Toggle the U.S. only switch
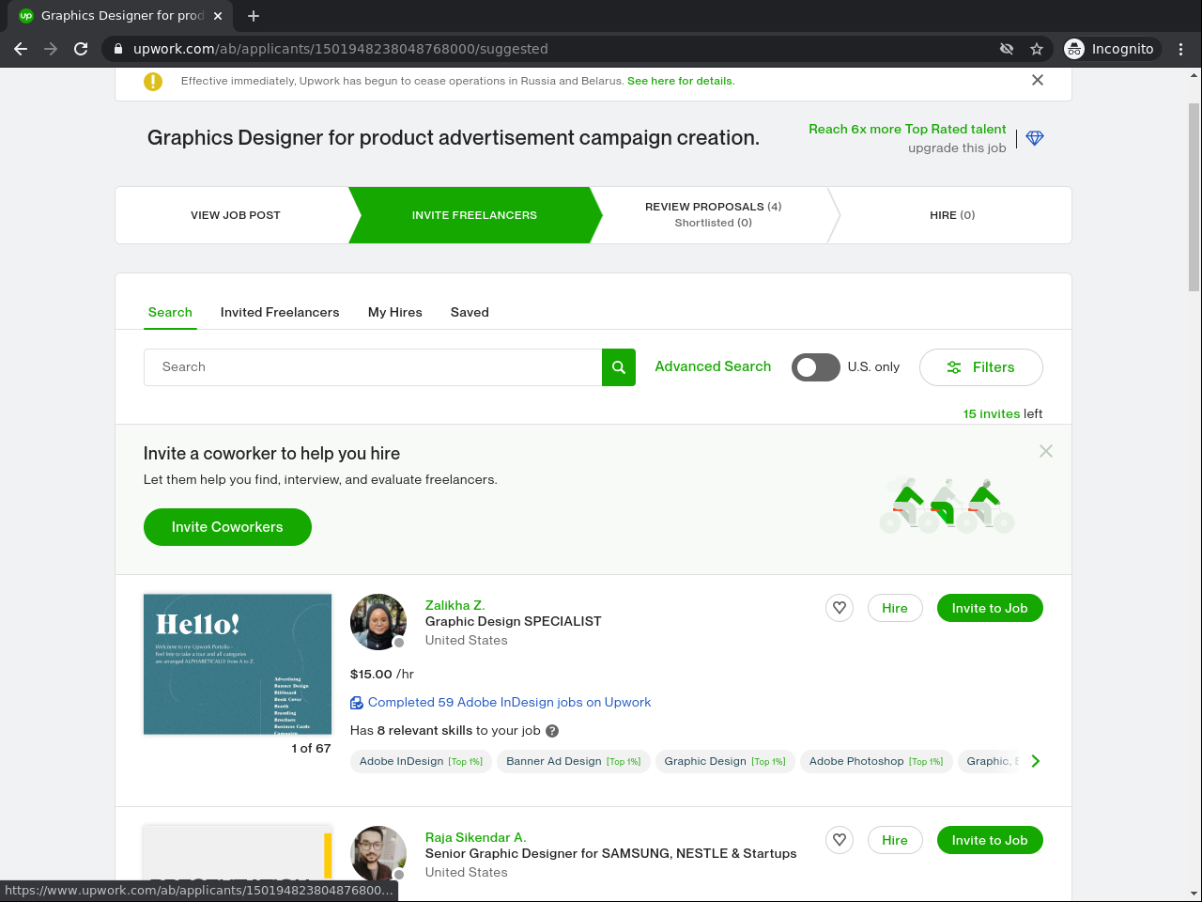The image size is (1202, 902). coord(816,367)
